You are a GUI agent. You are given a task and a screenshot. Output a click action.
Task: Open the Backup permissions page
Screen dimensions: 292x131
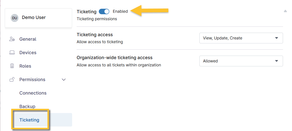(27, 107)
